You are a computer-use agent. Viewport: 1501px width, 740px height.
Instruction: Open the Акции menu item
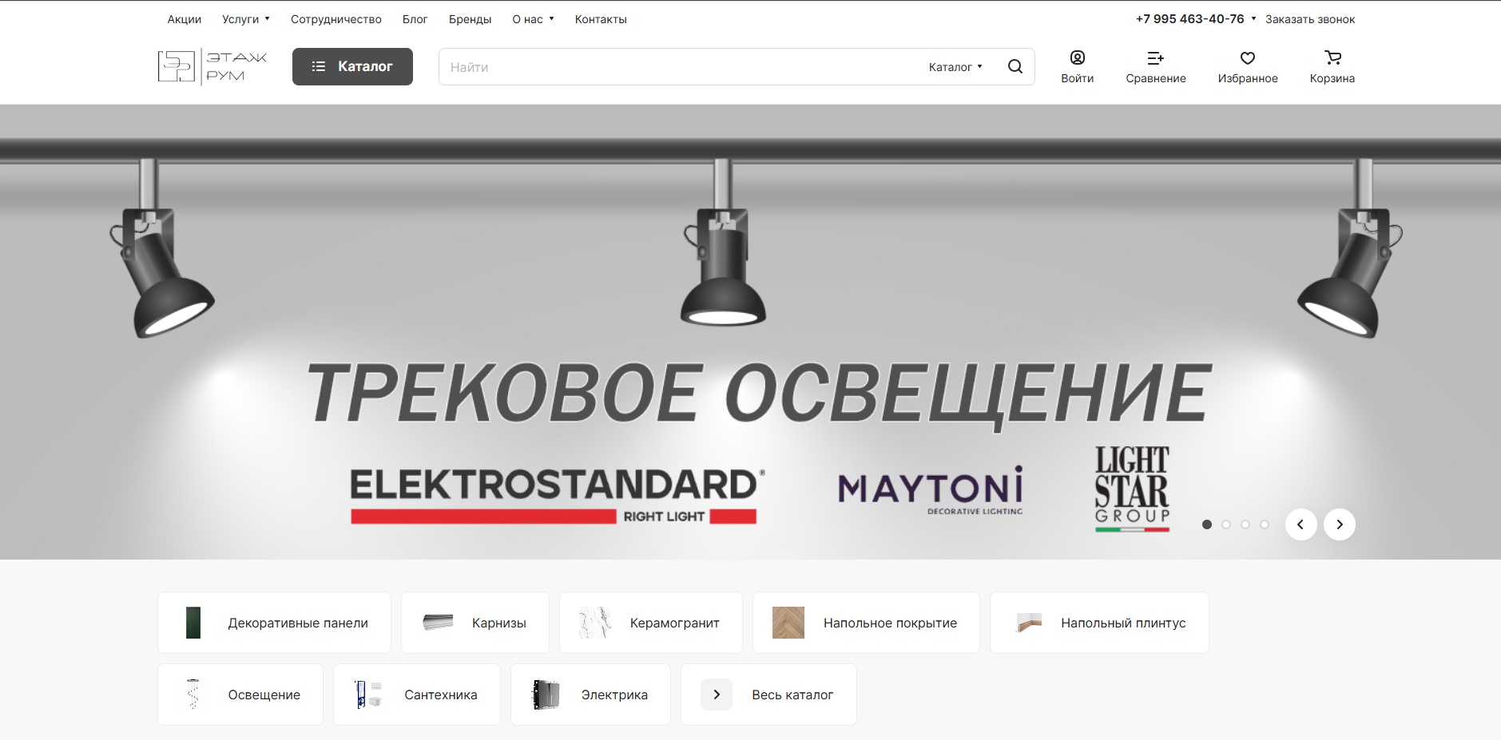(x=184, y=19)
